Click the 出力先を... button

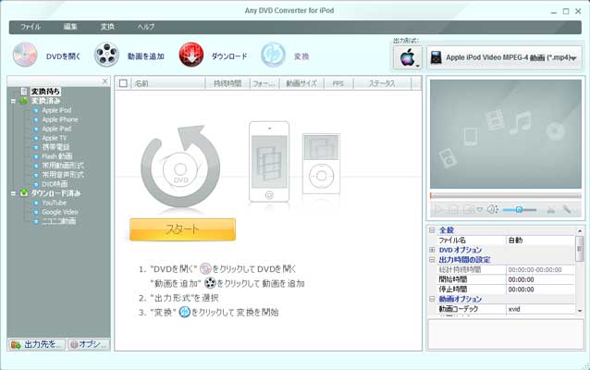tap(36, 344)
